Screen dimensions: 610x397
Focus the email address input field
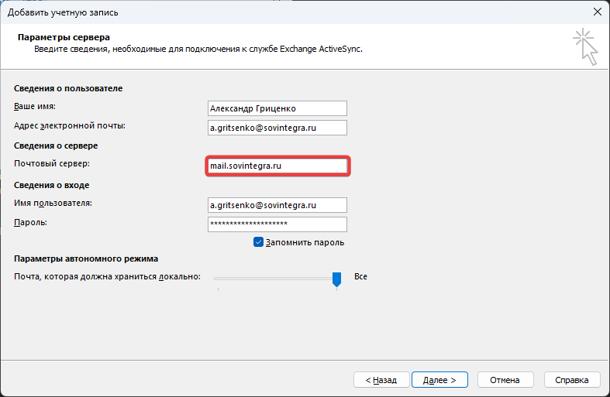tap(277, 128)
